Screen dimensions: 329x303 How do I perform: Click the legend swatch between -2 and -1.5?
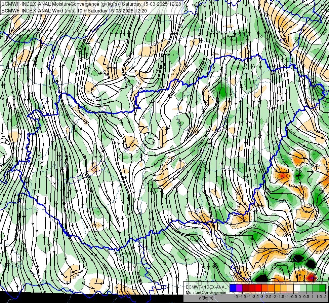click(277, 288)
